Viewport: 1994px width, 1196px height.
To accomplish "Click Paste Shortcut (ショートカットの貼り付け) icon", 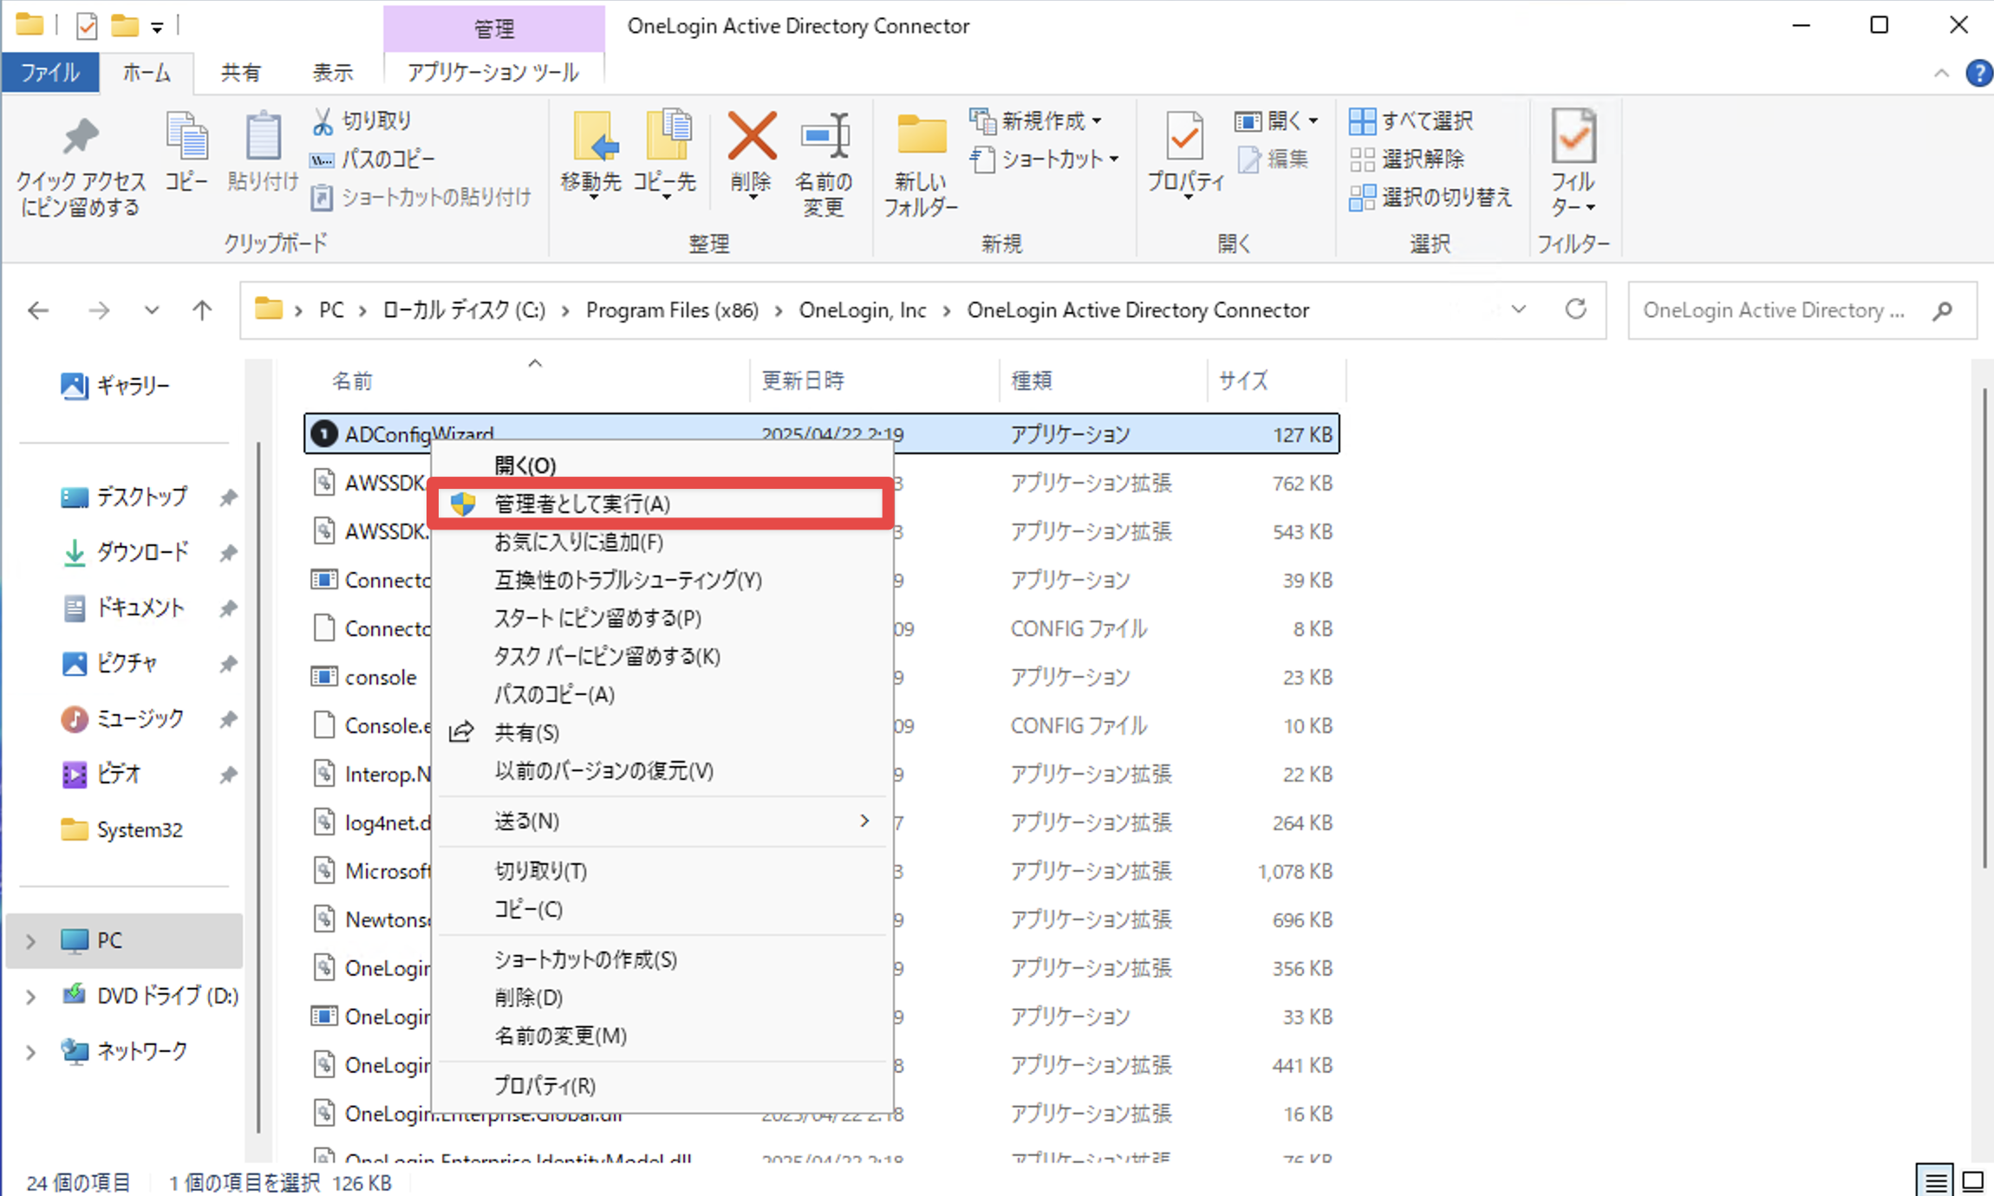I will coord(322,198).
